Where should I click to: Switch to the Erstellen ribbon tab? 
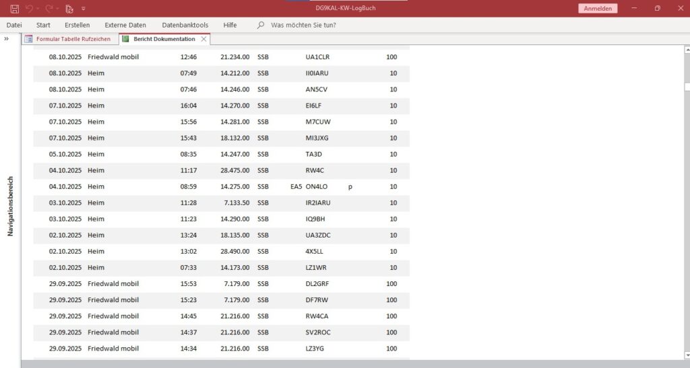coord(77,25)
